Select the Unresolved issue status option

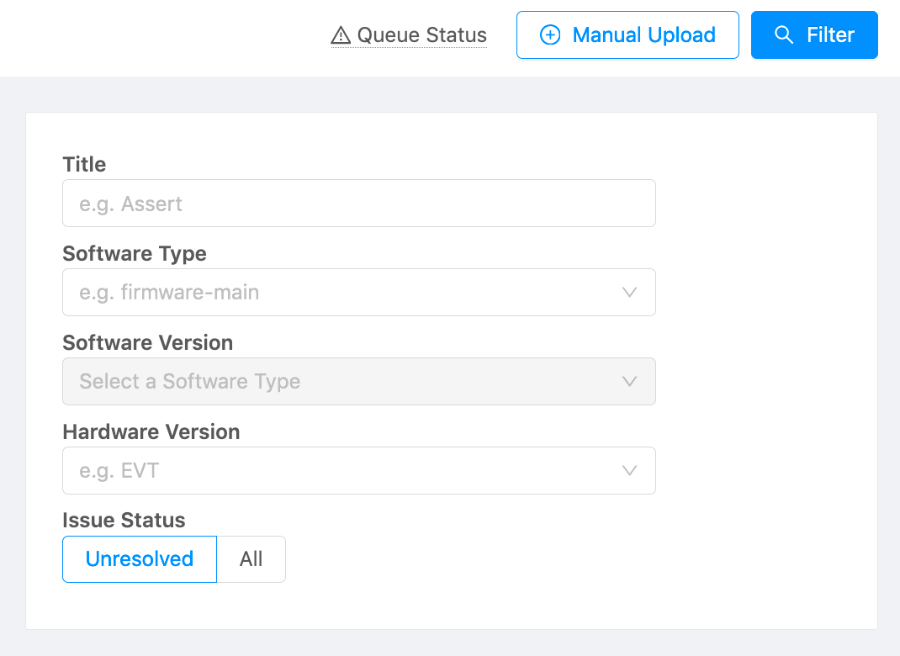[140, 559]
